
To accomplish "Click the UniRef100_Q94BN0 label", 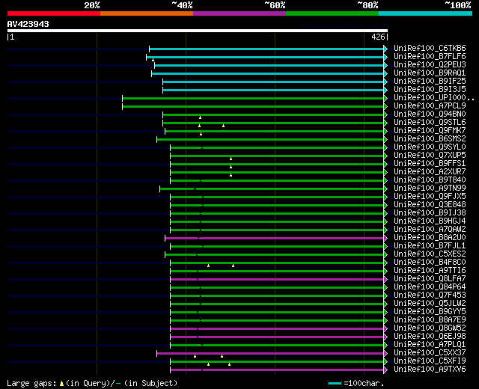I will tap(430, 114).
